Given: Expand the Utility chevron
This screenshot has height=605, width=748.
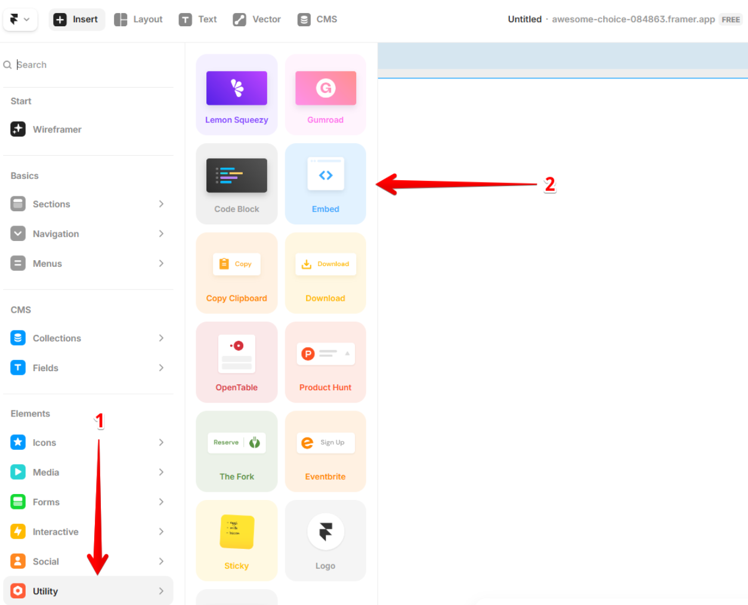Looking at the screenshot, I should (161, 591).
